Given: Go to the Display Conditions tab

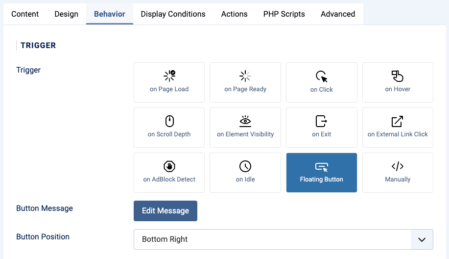Looking at the screenshot, I should (173, 14).
